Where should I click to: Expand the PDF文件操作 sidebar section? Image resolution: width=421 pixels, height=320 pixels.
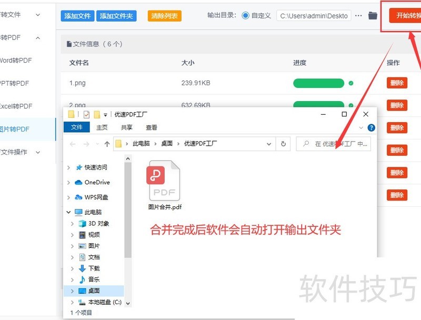coord(37,152)
